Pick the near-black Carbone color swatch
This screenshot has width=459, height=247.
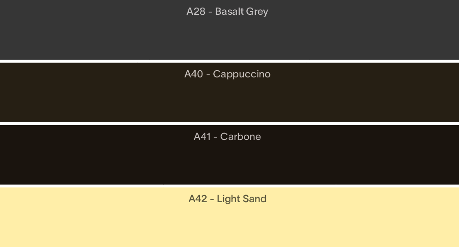229,155
